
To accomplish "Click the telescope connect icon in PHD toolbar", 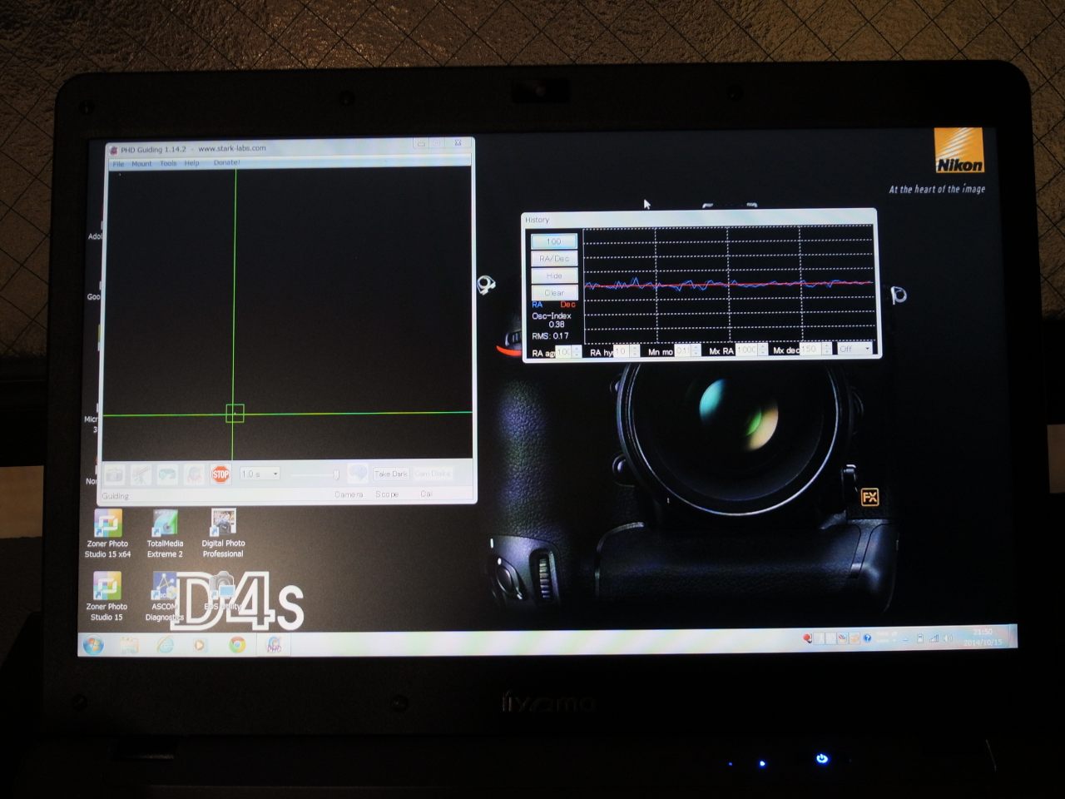I will [x=141, y=474].
